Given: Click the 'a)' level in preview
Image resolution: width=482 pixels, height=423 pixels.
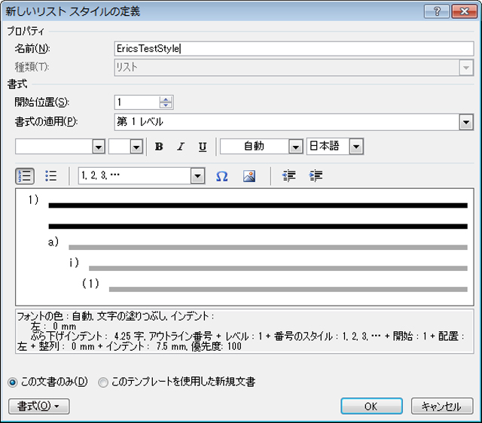Looking at the screenshot, I should [53, 242].
